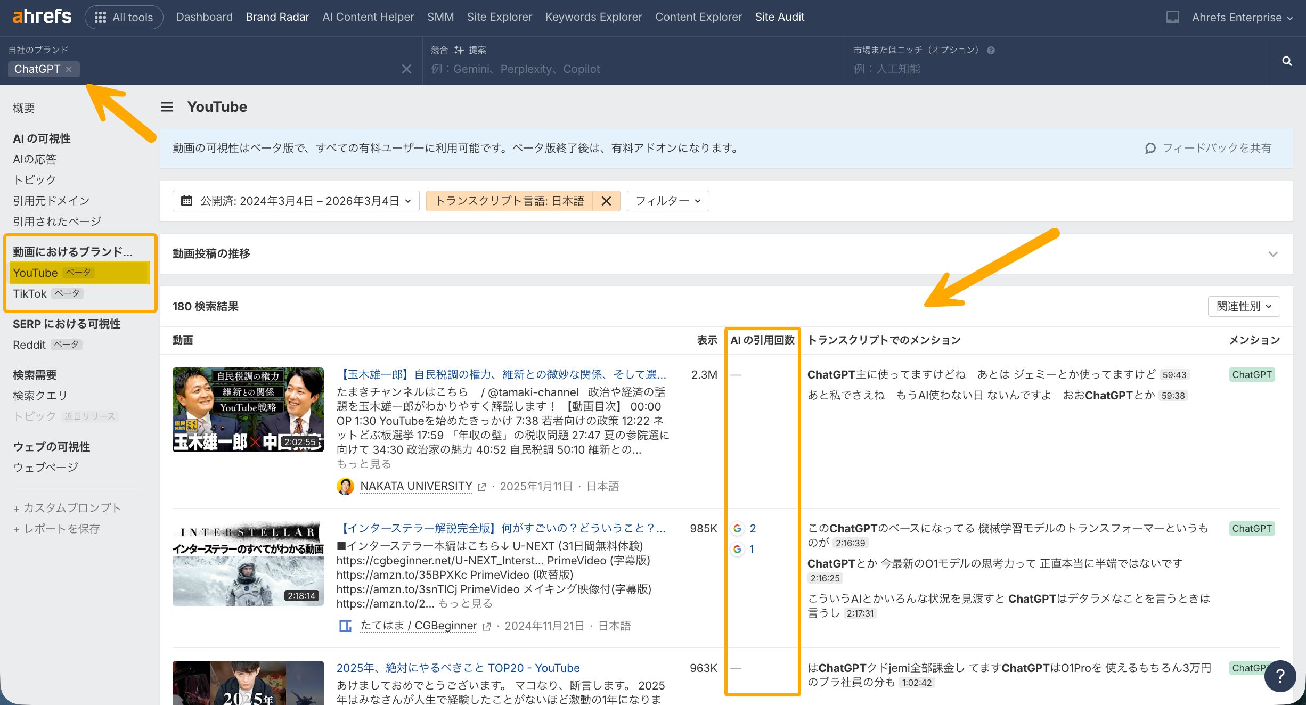The image size is (1306, 705).
Task: Switch to Keywords Explorer
Action: pos(593,17)
